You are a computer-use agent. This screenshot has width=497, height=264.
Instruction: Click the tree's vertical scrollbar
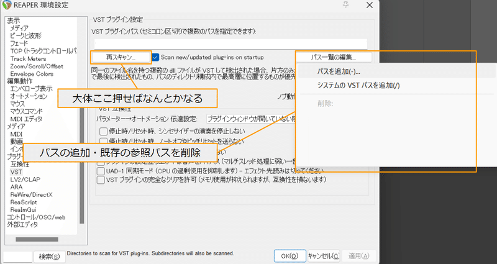(82, 165)
